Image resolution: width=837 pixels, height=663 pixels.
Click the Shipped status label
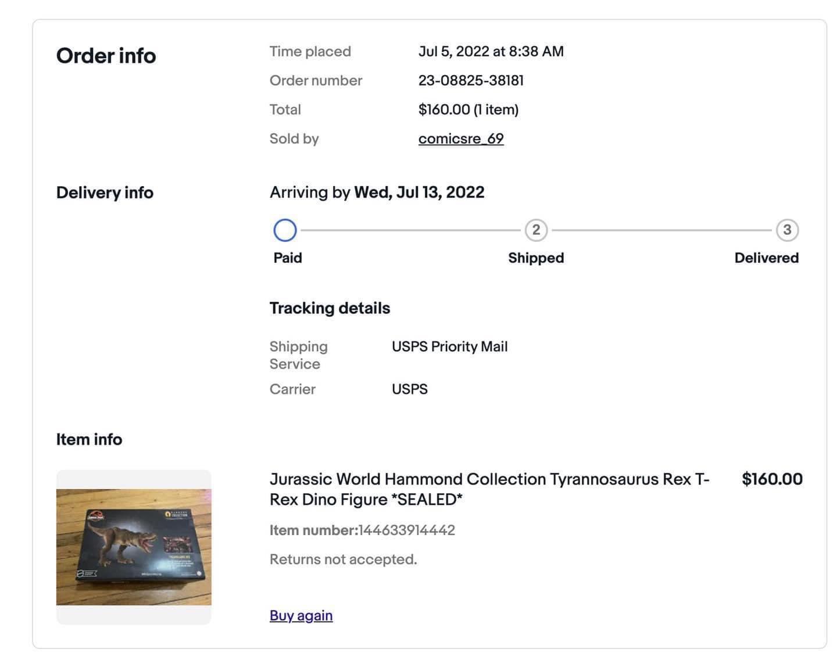point(536,258)
